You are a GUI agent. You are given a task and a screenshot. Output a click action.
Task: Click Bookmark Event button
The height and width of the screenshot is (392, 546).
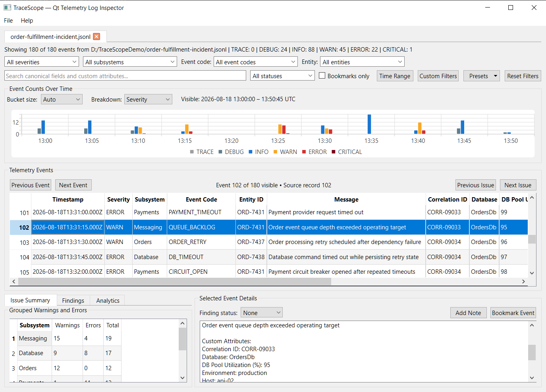pyautogui.click(x=513, y=313)
